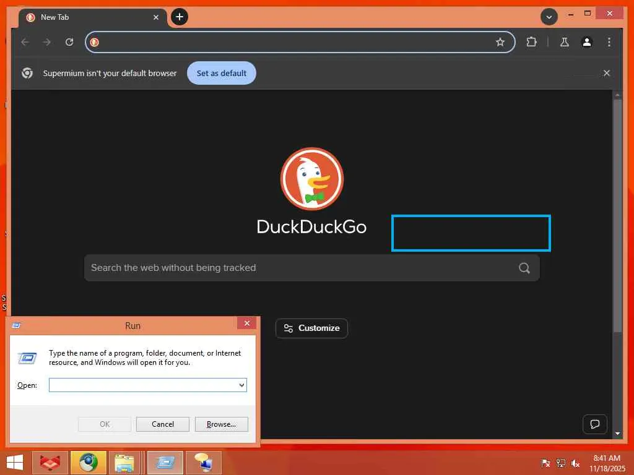Open File Explorer from the taskbar
Screen dimensions: 634x475
124,463
